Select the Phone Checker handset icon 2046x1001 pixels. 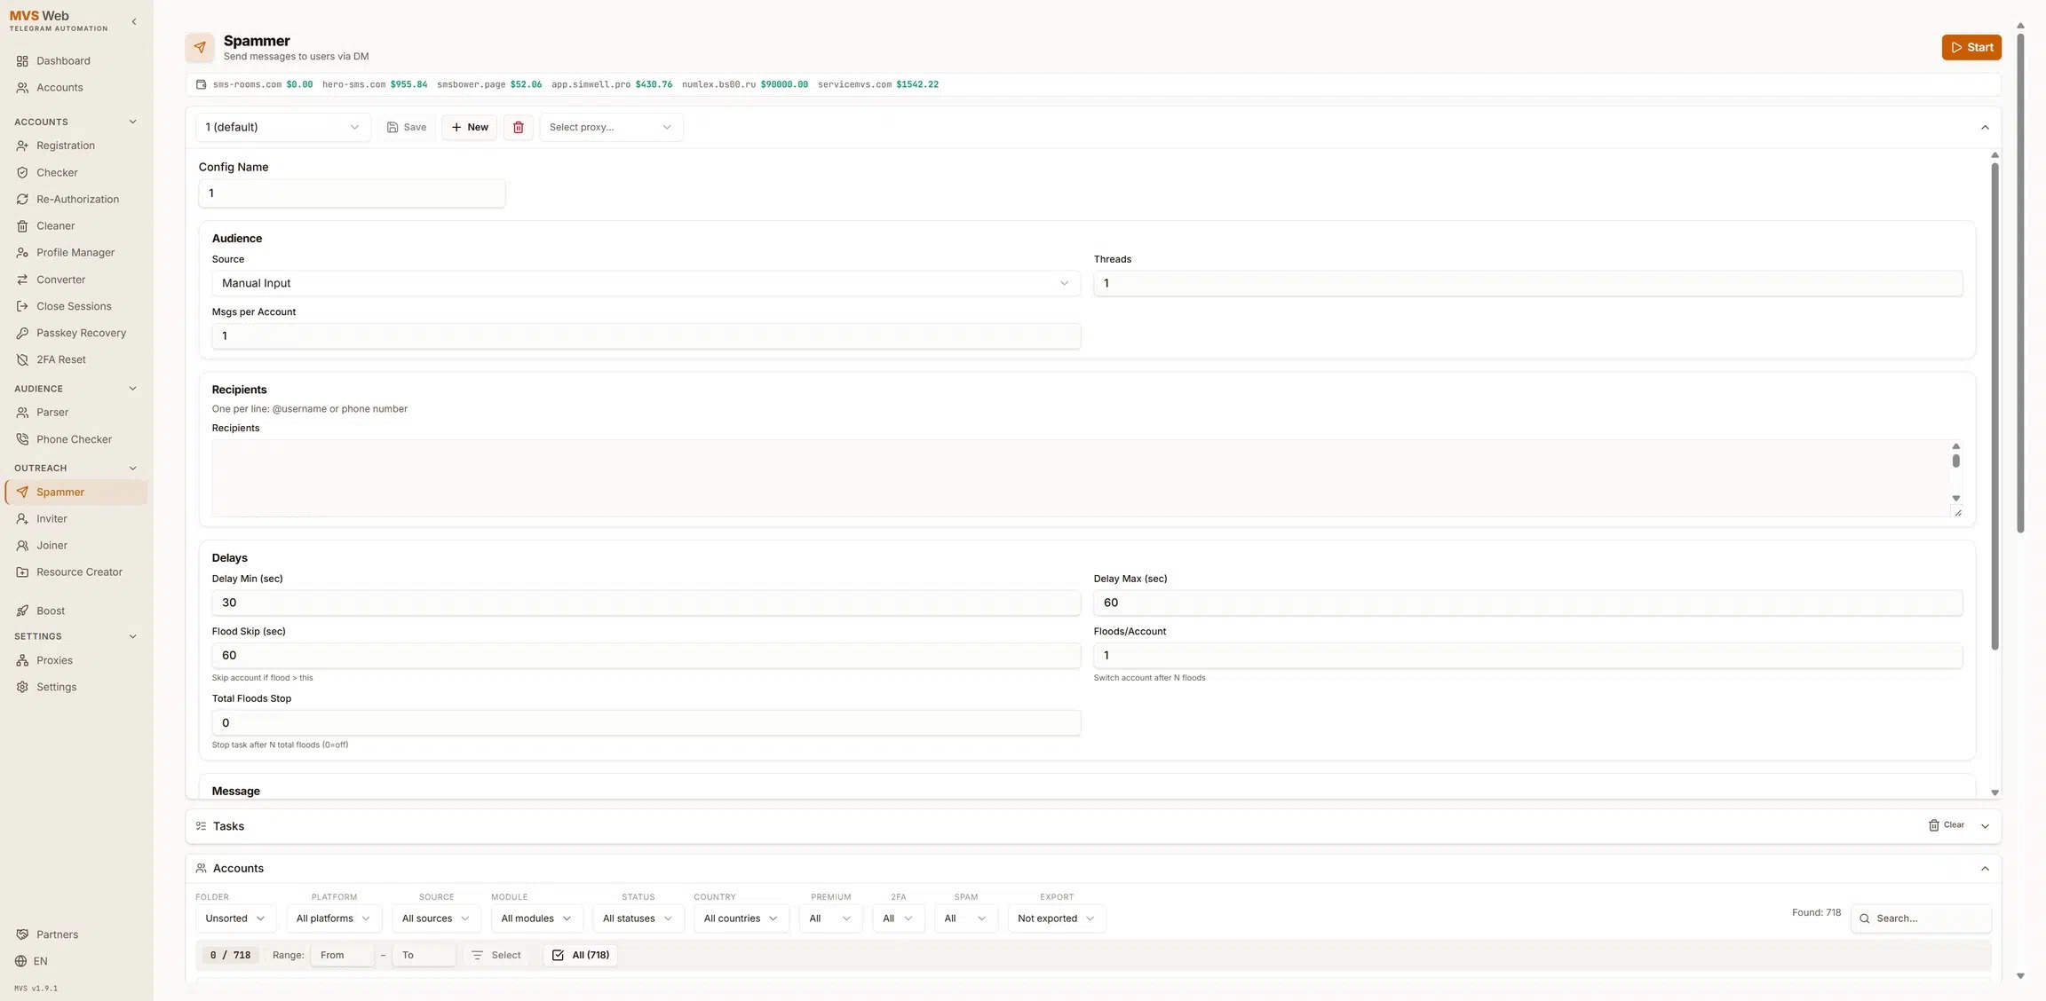(x=22, y=439)
